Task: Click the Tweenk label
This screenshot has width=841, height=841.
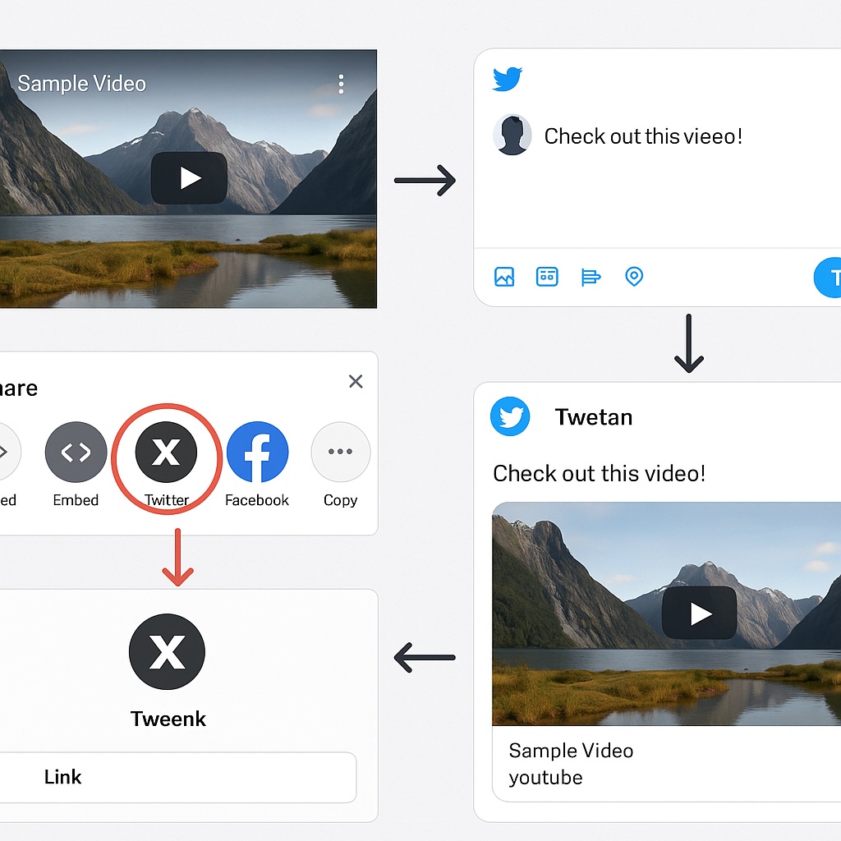Action: (x=168, y=719)
